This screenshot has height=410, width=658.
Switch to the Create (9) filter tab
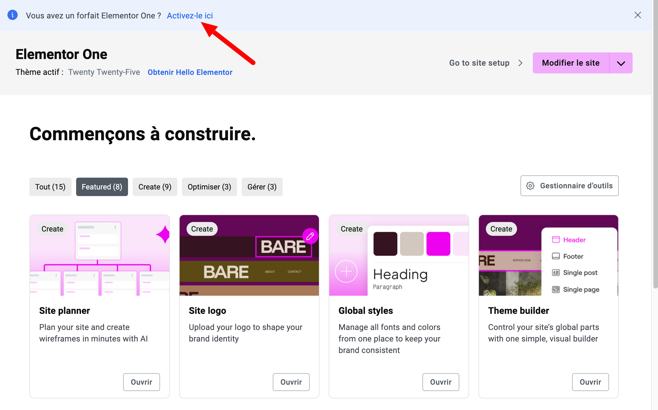click(x=155, y=187)
